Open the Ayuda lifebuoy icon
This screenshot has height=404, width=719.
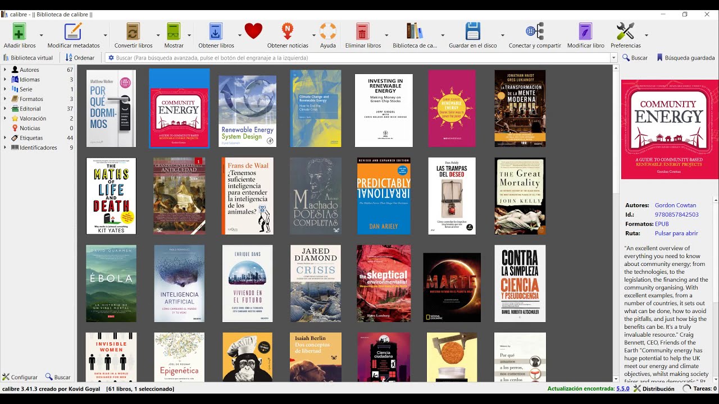328,31
